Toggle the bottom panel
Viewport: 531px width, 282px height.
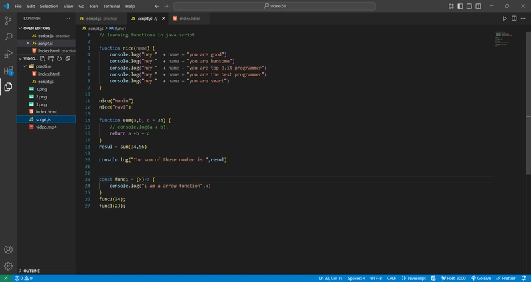[x=469, y=6]
